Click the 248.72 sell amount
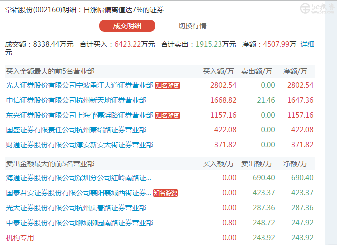The image size is (337, 245). [x=264, y=222]
